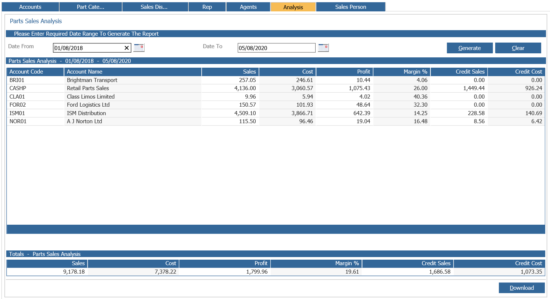Open the Part Cate... tab
Image resolution: width=550 pixels, height=299 pixels.
[x=91, y=7]
